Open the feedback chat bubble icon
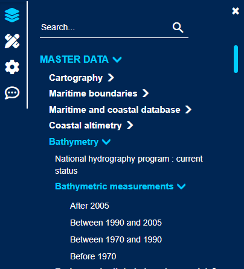The width and height of the screenshot is (244, 269). (x=12, y=93)
